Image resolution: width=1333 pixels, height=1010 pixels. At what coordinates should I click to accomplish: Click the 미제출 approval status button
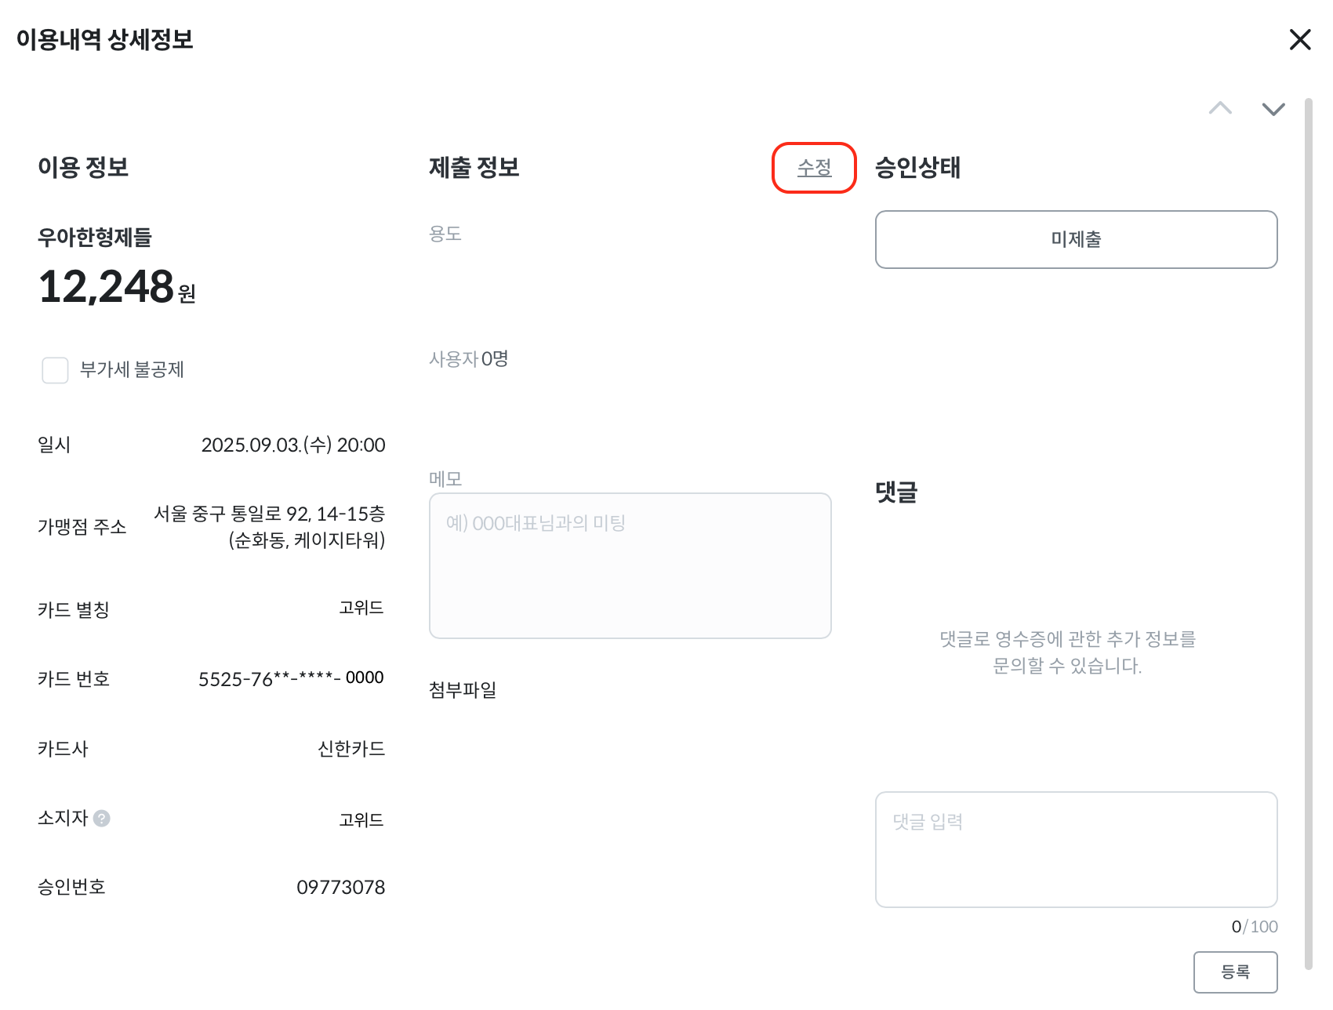1076,239
